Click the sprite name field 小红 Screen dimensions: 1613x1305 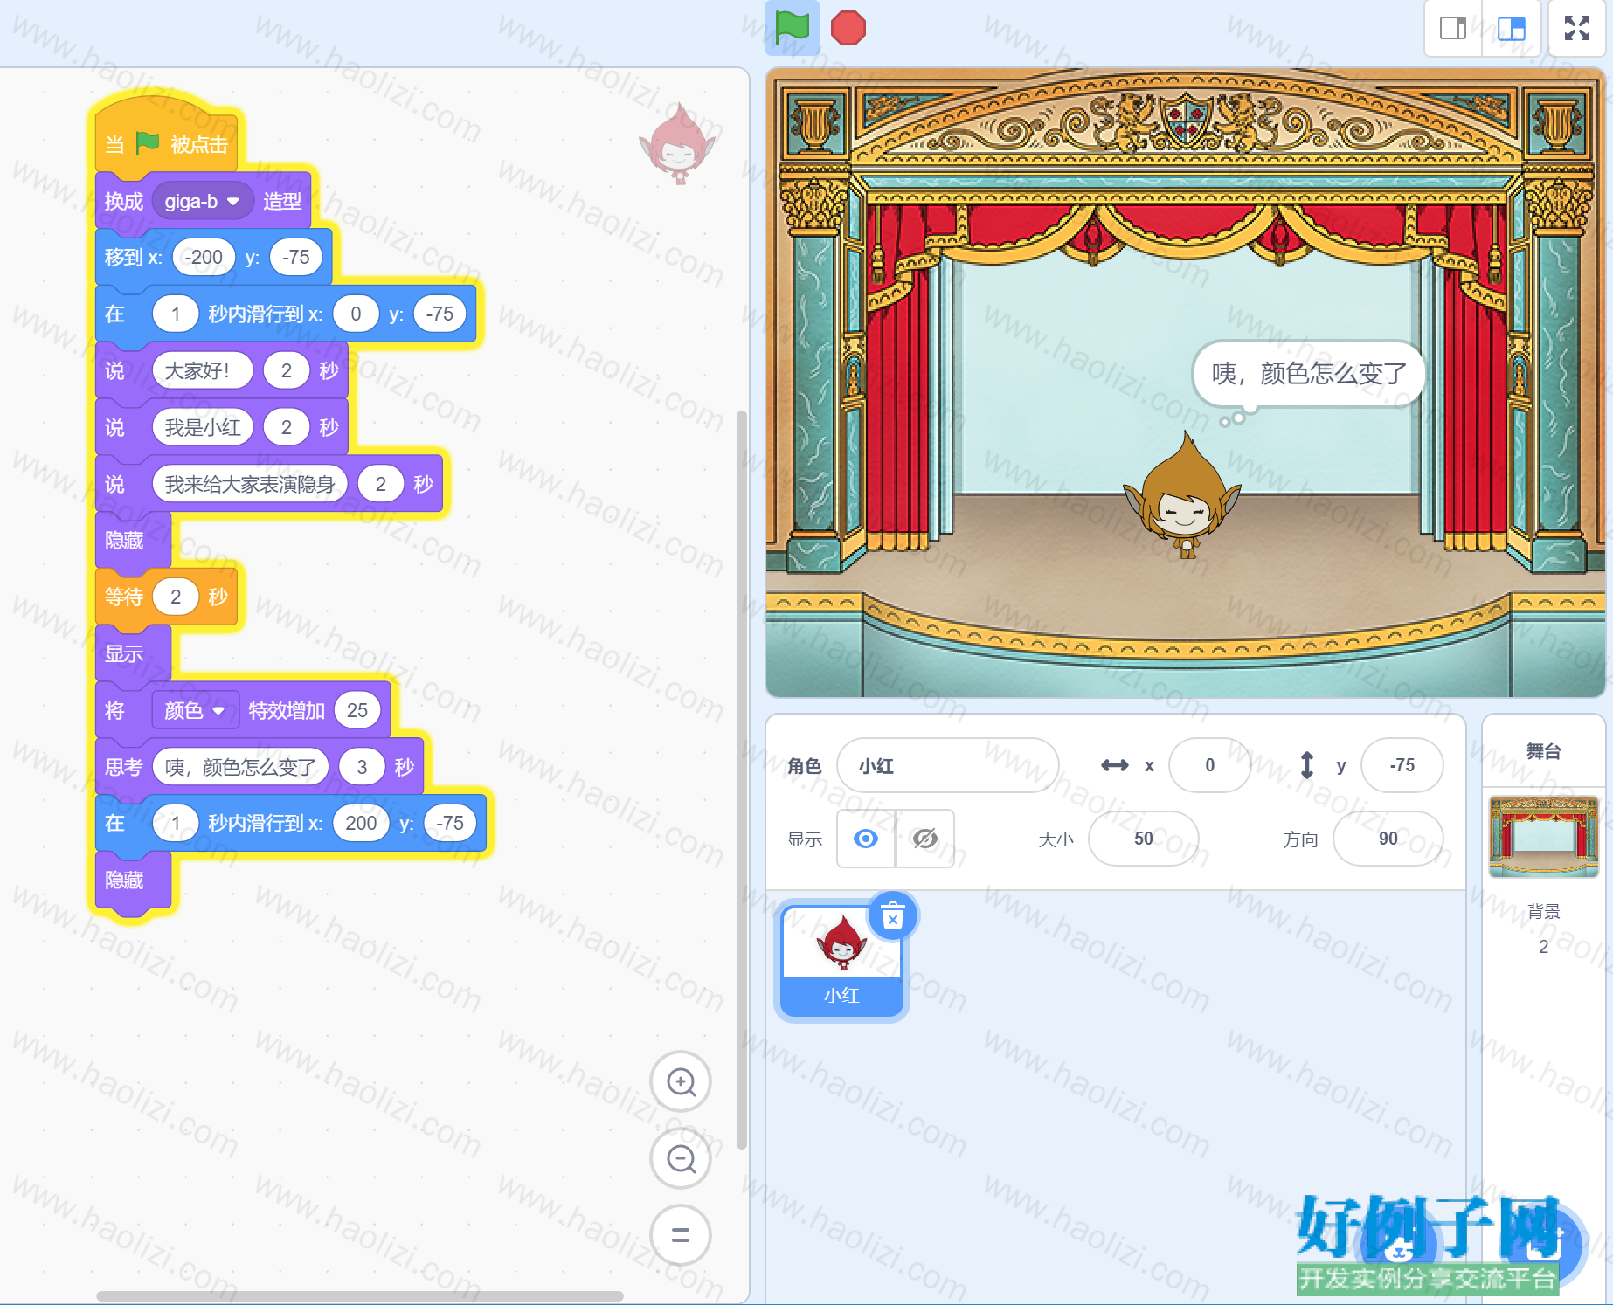(x=948, y=766)
